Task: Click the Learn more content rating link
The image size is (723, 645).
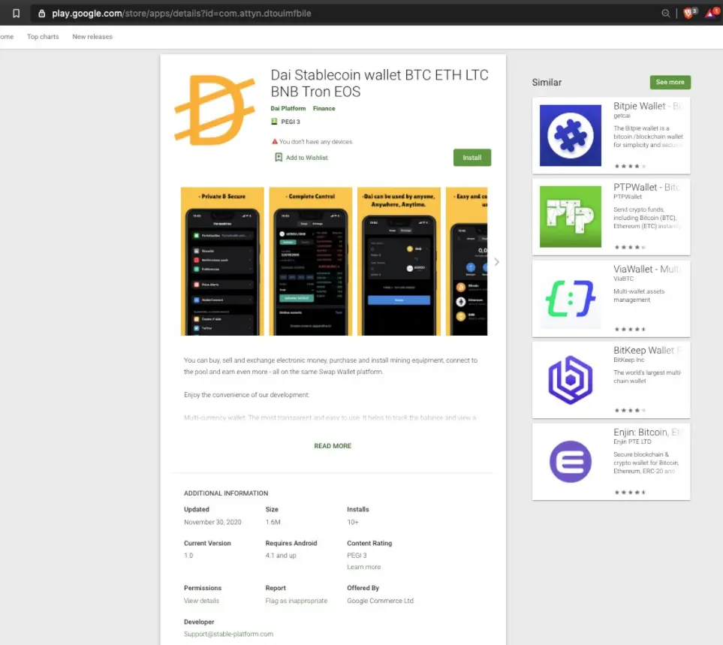Action: [364, 567]
